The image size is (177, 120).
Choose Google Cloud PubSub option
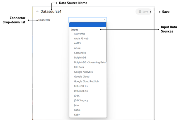click(86, 81)
